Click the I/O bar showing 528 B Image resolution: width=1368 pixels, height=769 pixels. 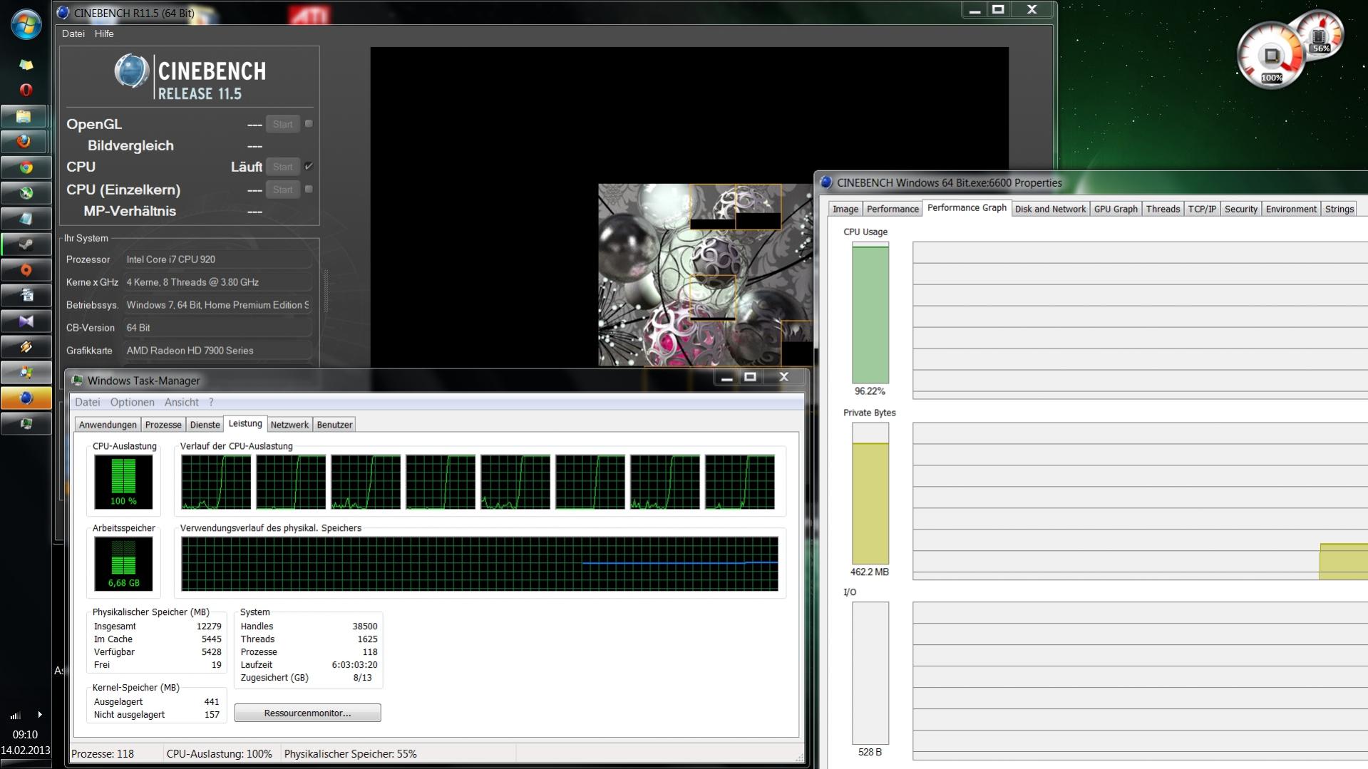click(870, 673)
